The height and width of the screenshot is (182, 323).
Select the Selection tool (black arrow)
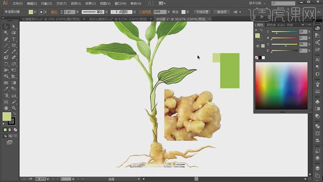pos(6,27)
